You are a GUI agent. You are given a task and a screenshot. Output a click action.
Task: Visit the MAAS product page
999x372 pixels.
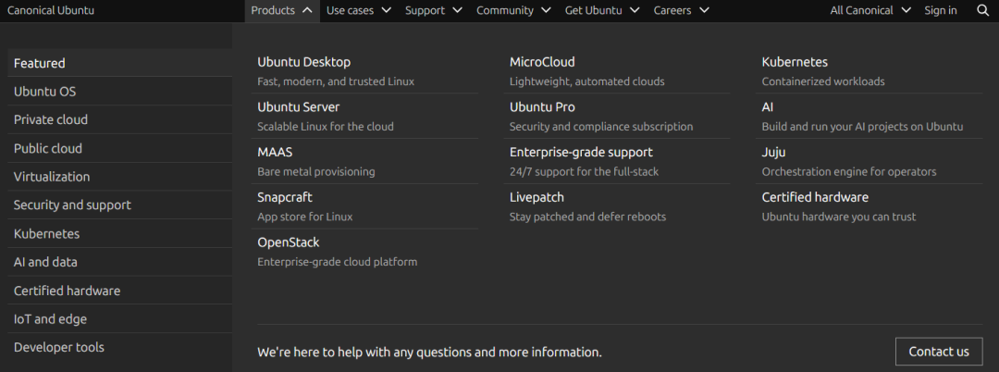[x=276, y=153]
